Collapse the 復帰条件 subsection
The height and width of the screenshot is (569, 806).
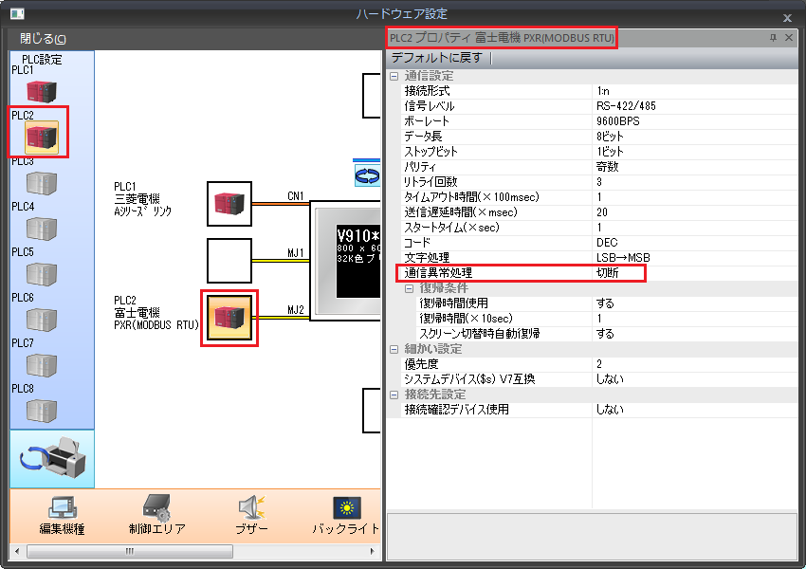tap(410, 288)
